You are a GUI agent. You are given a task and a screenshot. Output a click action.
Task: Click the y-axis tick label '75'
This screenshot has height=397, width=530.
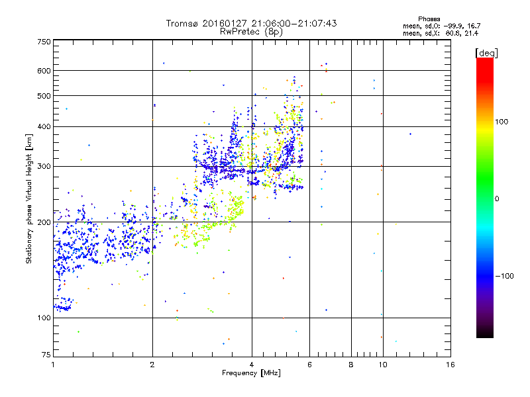46,355
